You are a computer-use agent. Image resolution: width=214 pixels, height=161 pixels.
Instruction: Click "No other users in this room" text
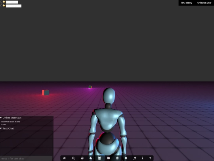click(x=11, y=123)
